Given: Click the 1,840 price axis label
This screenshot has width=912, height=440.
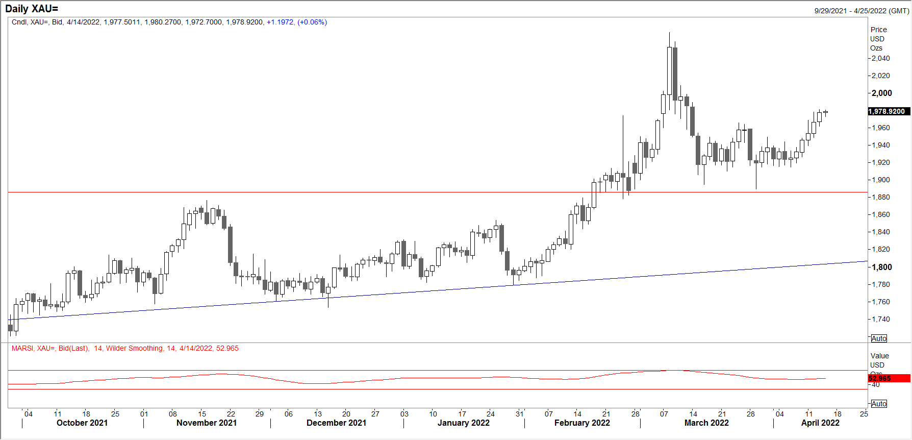Looking at the screenshot, I should click(x=880, y=232).
